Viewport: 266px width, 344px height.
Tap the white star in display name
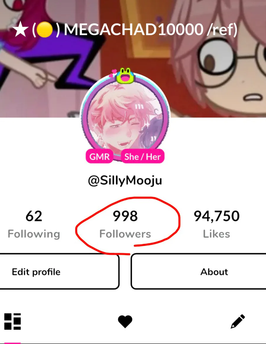point(20,29)
